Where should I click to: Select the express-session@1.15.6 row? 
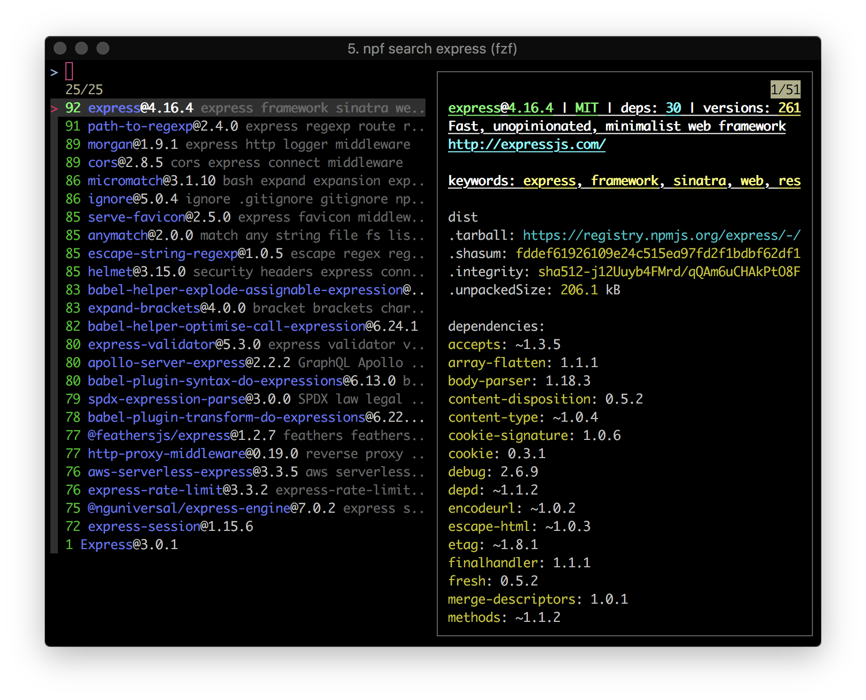click(238, 526)
